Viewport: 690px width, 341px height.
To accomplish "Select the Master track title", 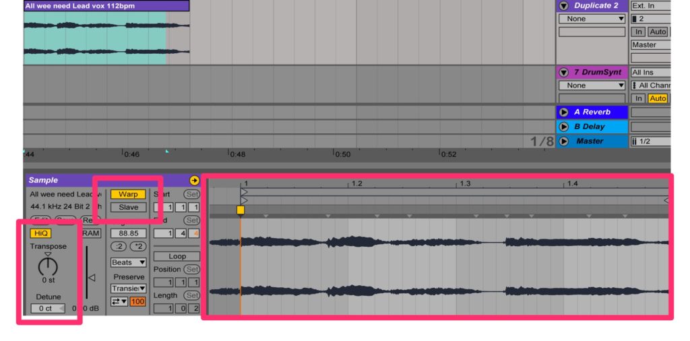I will point(589,141).
